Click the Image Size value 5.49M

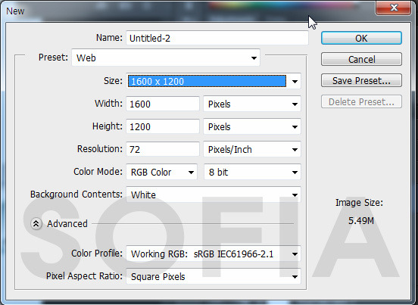point(361,220)
